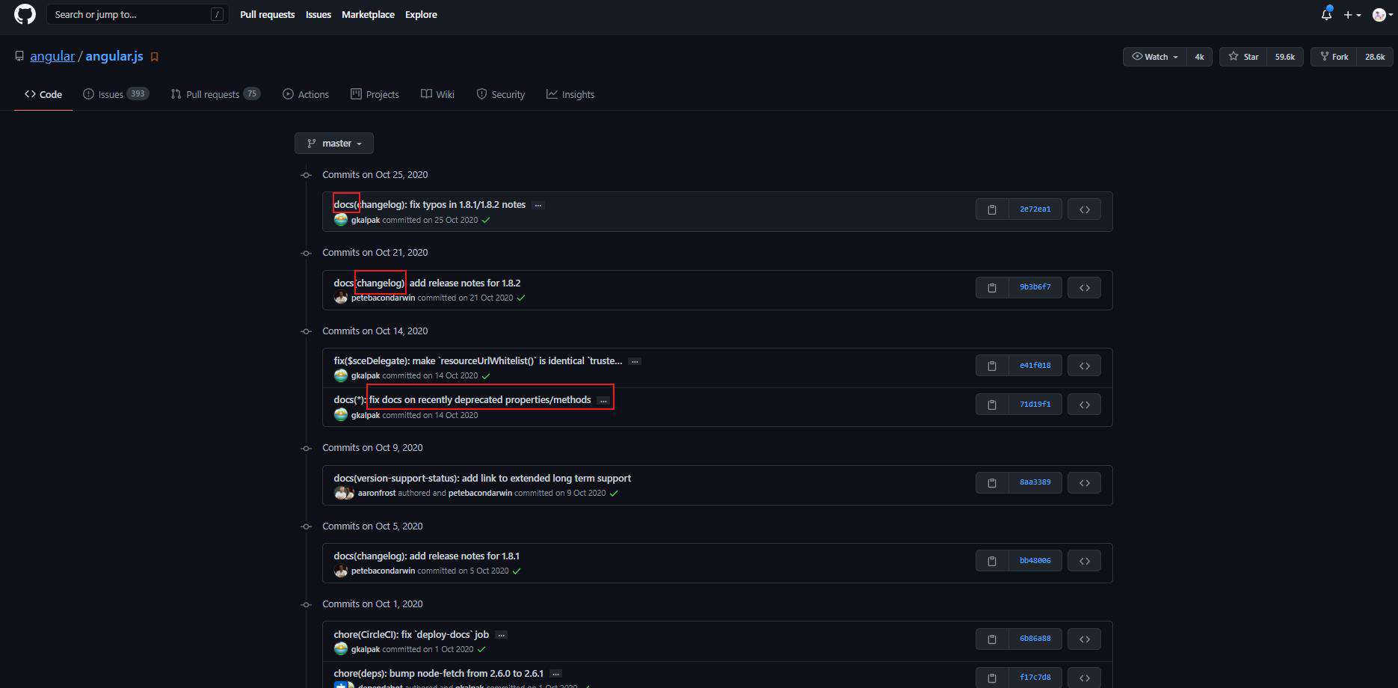
Task: View status check on 25 Oct 2020 commit
Action: [486, 220]
